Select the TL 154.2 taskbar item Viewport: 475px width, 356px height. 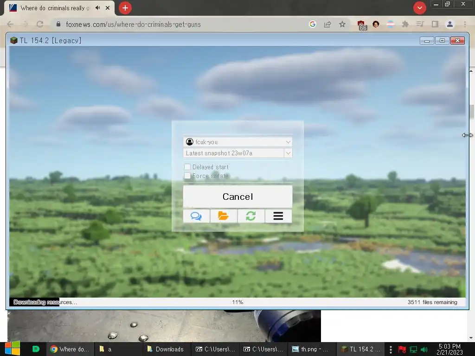pyautogui.click(x=360, y=349)
